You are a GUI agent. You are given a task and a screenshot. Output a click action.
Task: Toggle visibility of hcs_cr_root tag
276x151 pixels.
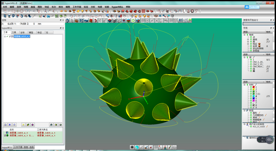click(251, 127)
